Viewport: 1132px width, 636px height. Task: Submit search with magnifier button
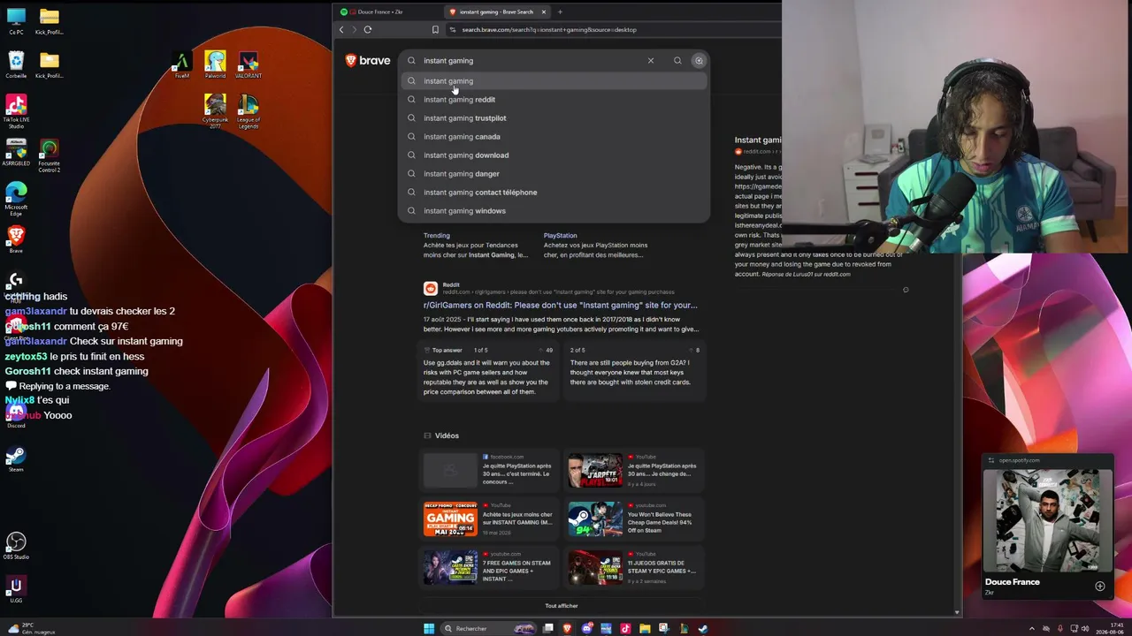click(x=677, y=61)
